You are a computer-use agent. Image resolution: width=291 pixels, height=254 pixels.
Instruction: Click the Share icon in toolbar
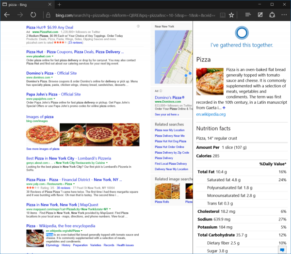[x=272, y=15]
